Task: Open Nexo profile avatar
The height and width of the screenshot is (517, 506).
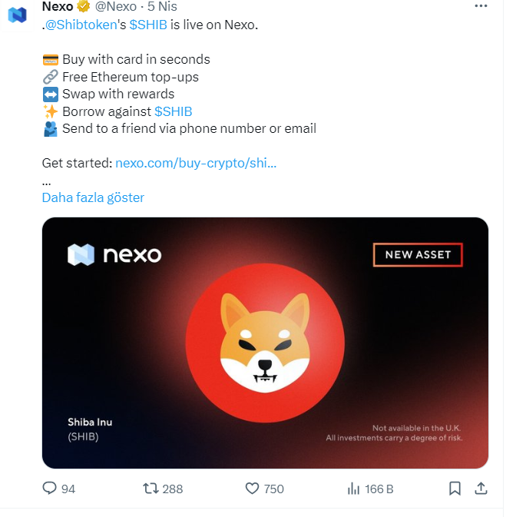Action: pos(18,15)
